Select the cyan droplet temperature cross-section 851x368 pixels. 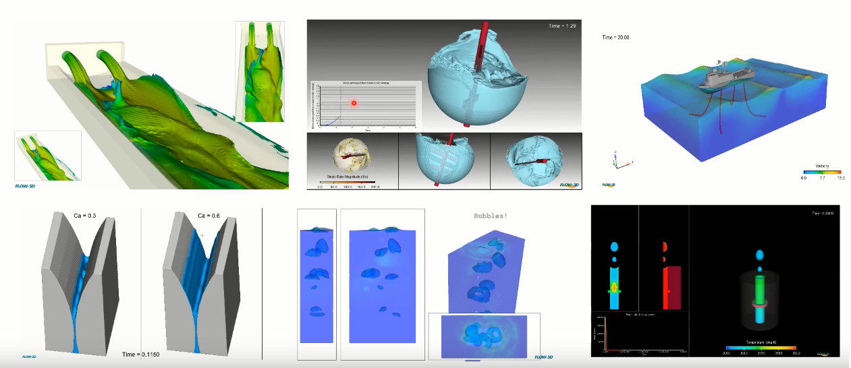615,274
